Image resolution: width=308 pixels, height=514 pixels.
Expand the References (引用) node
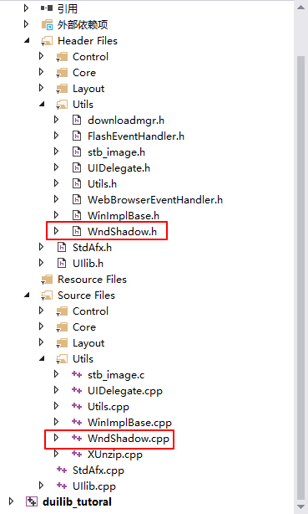(x=27, y=8)
